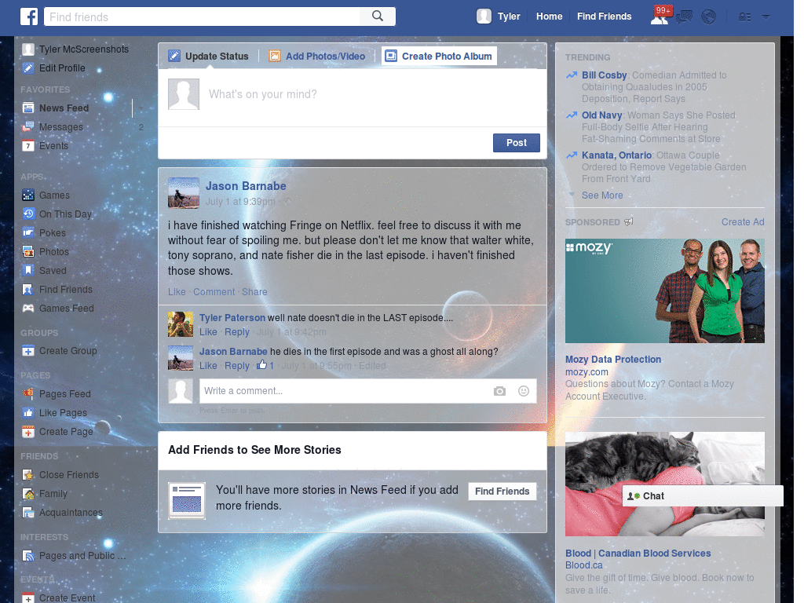Click Share under Jason Barnabe's post
This screenshot has width=804, height=603.
point(254,292)
